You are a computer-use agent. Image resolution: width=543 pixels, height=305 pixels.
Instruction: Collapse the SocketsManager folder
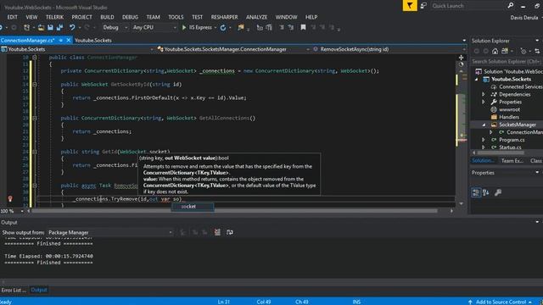click(x=484, y=125)
